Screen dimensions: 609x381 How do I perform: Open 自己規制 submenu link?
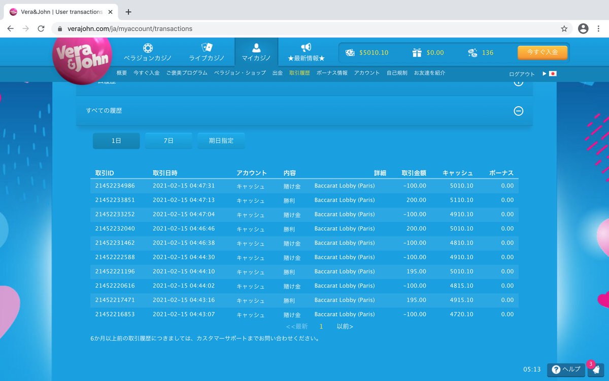[397, 73]
